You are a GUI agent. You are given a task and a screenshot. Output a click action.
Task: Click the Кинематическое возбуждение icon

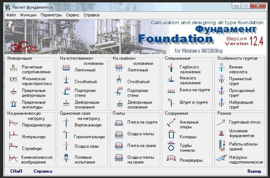13,158
